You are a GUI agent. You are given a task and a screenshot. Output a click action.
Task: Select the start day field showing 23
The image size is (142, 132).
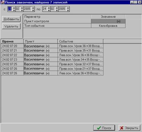coord(10,9)
